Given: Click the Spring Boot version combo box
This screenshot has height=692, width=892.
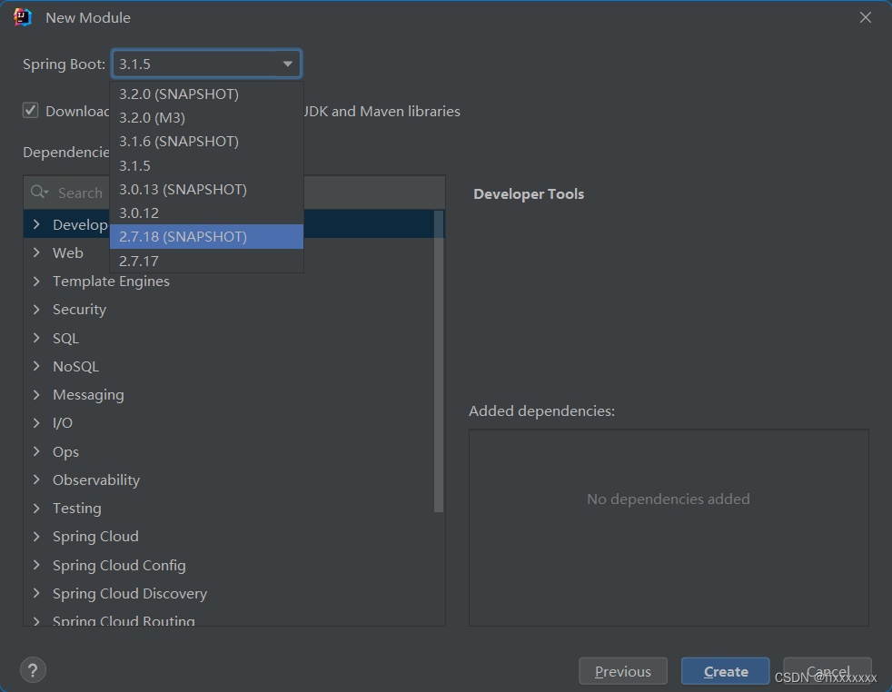Looking at the screenshot, I should tap(206, 64).
